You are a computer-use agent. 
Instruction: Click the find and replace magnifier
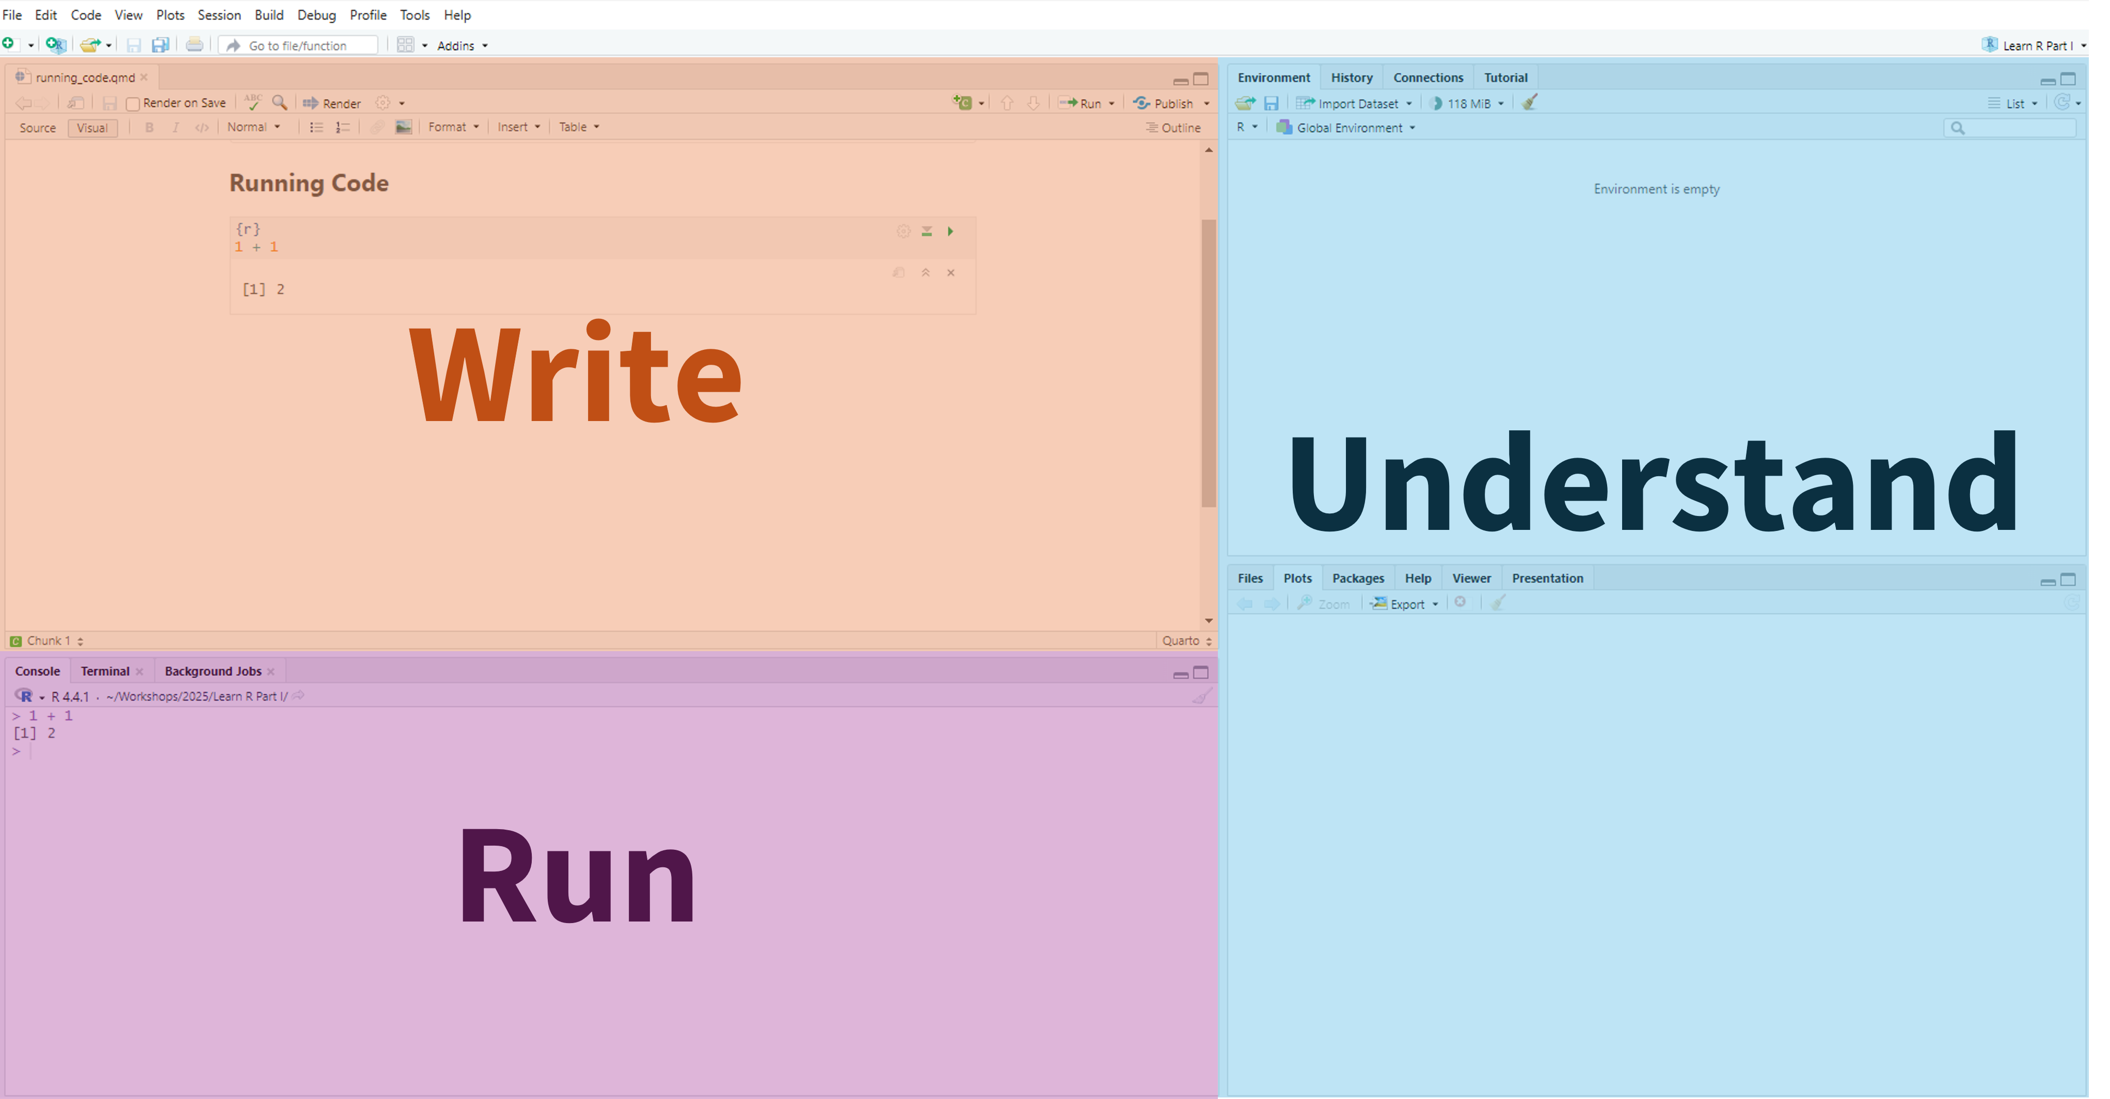(279, 103)
